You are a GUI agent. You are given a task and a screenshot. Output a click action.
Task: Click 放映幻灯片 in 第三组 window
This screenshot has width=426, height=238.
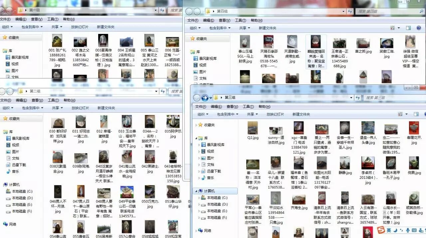(275, 114)
